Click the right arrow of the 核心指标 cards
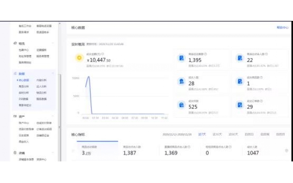 point(286,150)
